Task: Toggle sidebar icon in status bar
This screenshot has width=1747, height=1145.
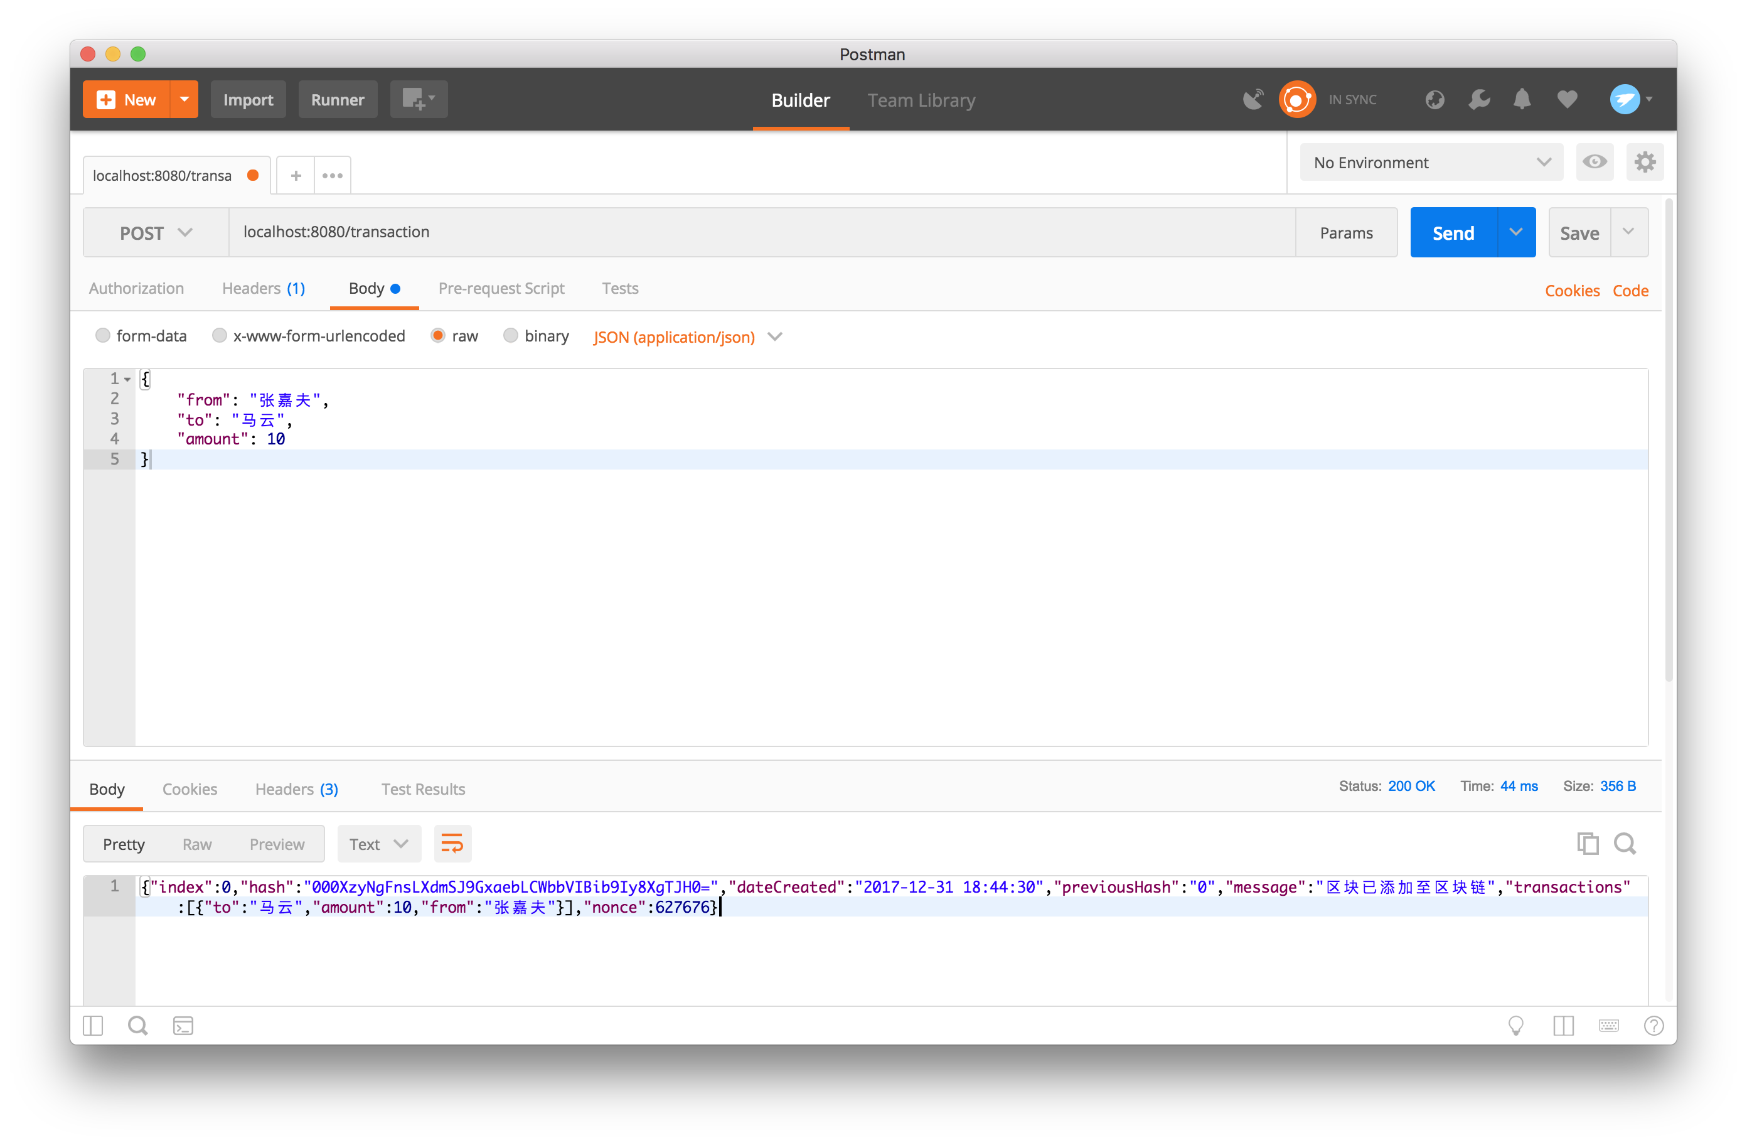Action: 93,1025
